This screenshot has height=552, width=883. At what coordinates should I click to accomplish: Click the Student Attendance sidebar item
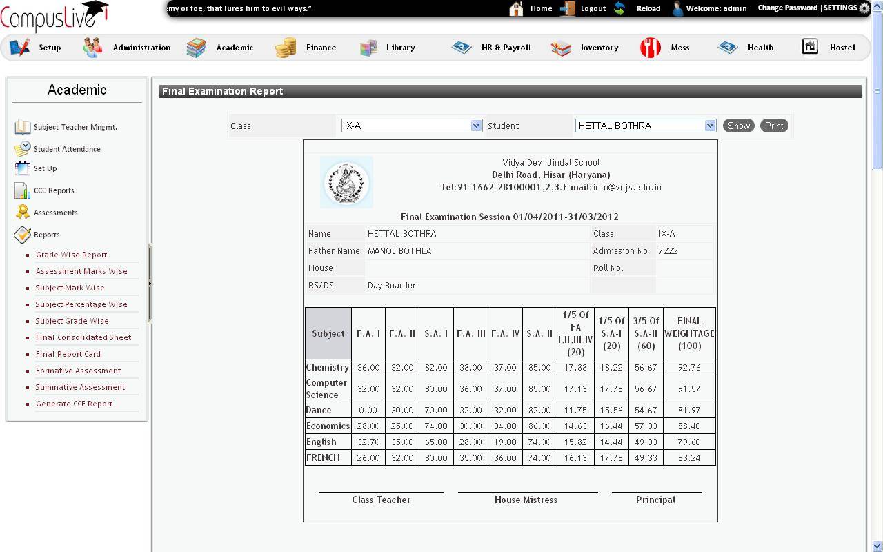[x=67, y=149]
